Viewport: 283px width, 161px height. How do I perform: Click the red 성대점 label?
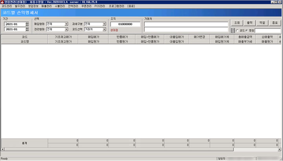[x=114, y=30]
